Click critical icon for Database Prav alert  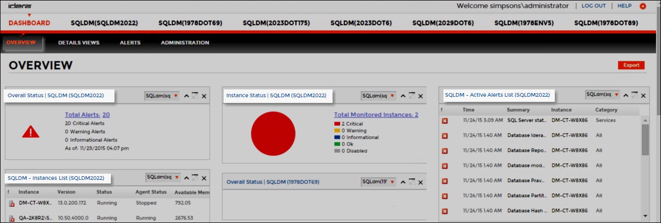[444, 181]
